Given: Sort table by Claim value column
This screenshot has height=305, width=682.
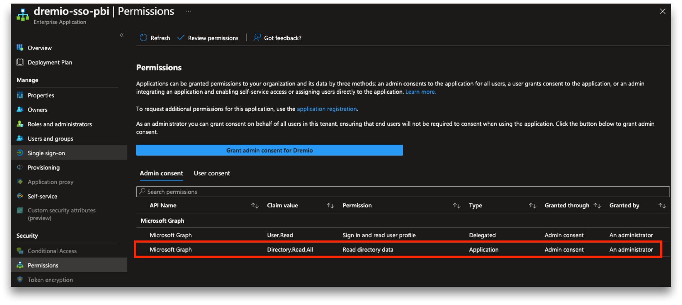Looking at the screenshot, I should coord(330,206).
